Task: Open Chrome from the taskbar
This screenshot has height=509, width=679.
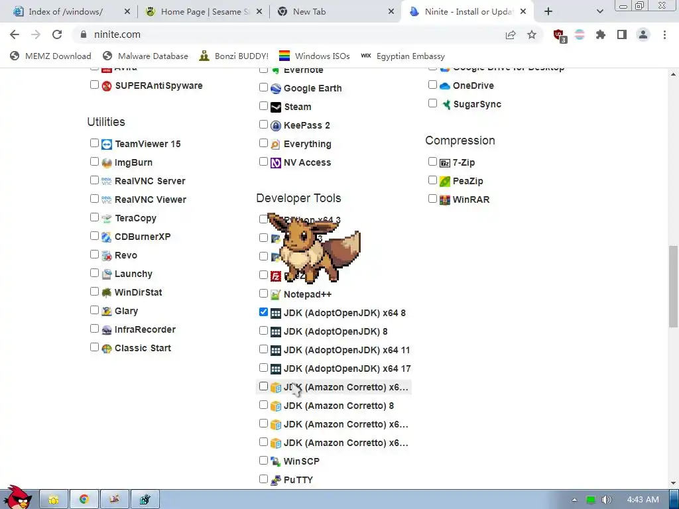Action: (84, 500)
